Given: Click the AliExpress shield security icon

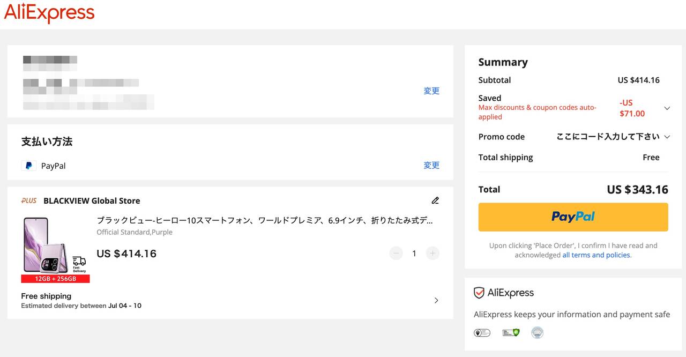Looking at the screenshot, I should tap(479, 293).
